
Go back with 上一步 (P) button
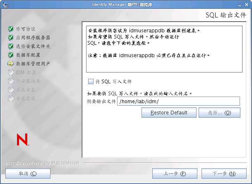tap(175, 173)
